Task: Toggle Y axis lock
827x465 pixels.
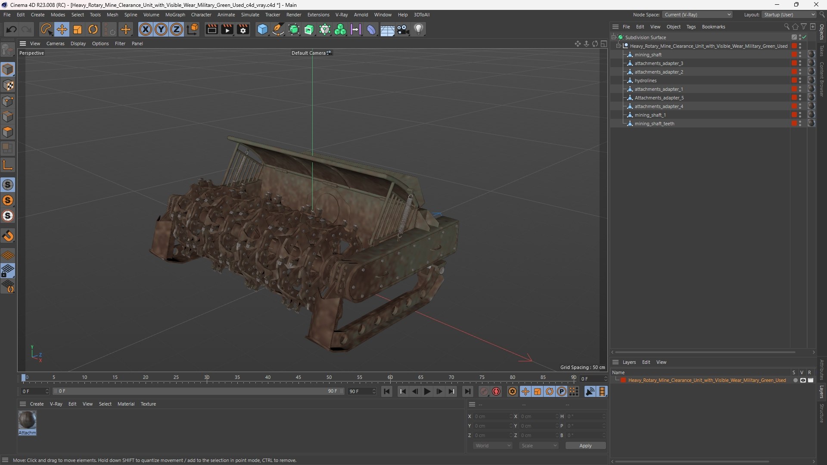Action: pyautogui.click(x=161, y=29)
